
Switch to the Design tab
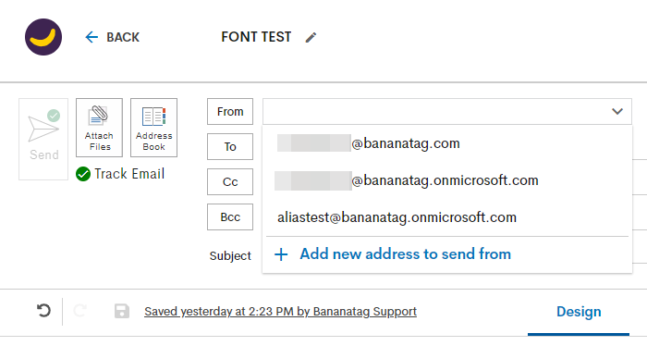click(579, 312)
